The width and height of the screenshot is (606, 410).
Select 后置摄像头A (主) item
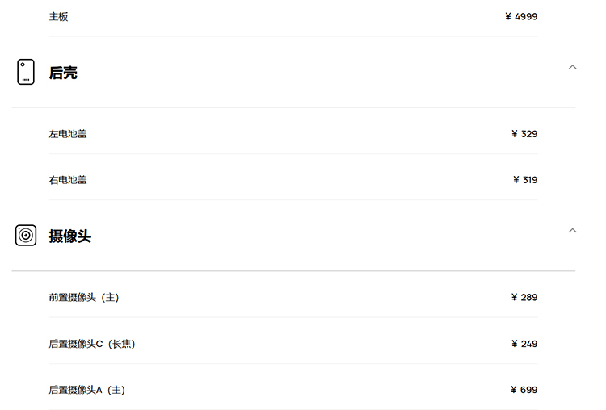[x=87, y=390]
